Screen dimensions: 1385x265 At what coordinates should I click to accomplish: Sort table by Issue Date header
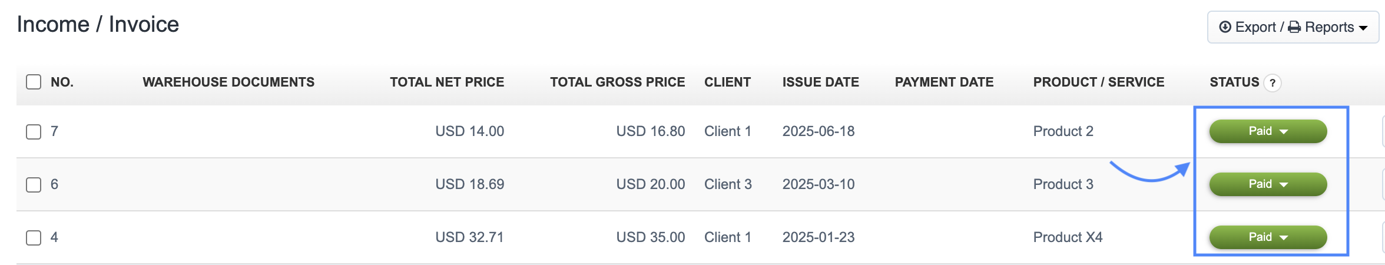click(820, 82)
